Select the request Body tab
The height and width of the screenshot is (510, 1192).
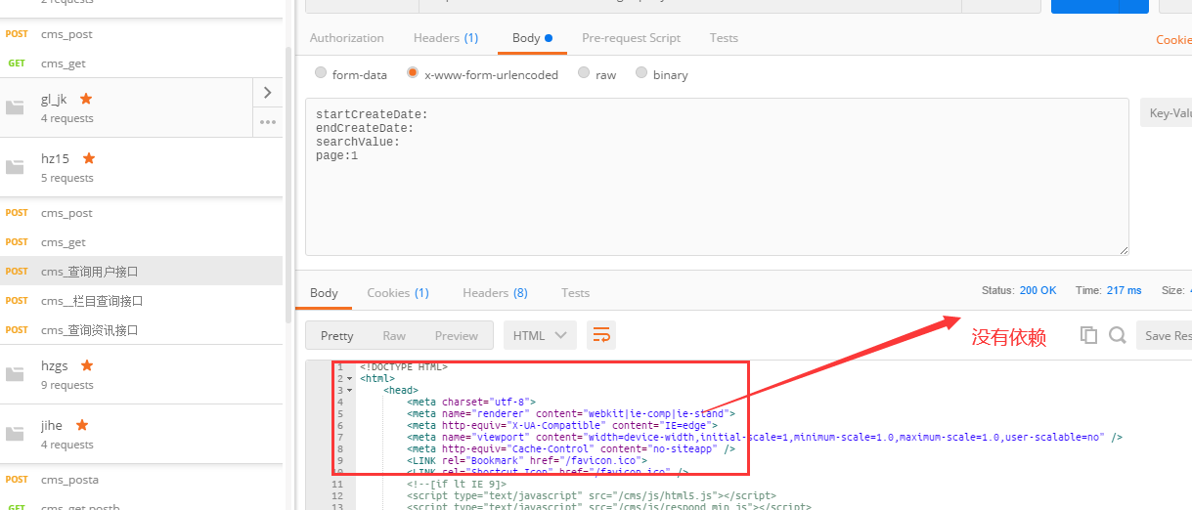(x=532, y=38)
